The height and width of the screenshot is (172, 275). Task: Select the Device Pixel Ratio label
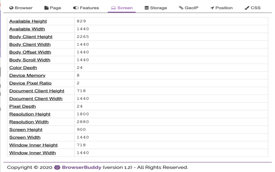[x=30, y=83]
